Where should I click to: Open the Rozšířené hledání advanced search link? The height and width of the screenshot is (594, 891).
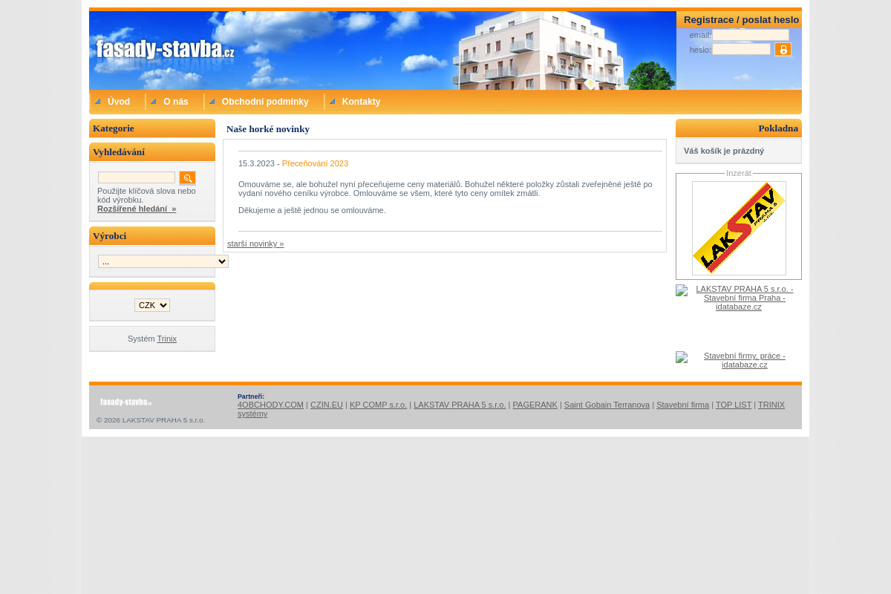(x=137, y=209)
